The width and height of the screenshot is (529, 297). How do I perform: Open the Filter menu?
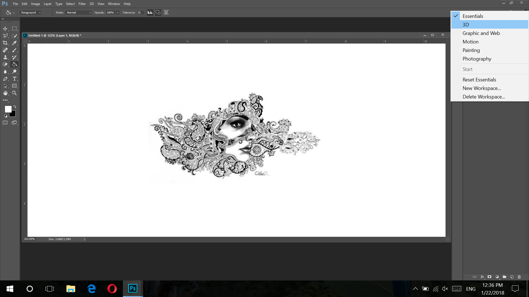coord(82,4)
